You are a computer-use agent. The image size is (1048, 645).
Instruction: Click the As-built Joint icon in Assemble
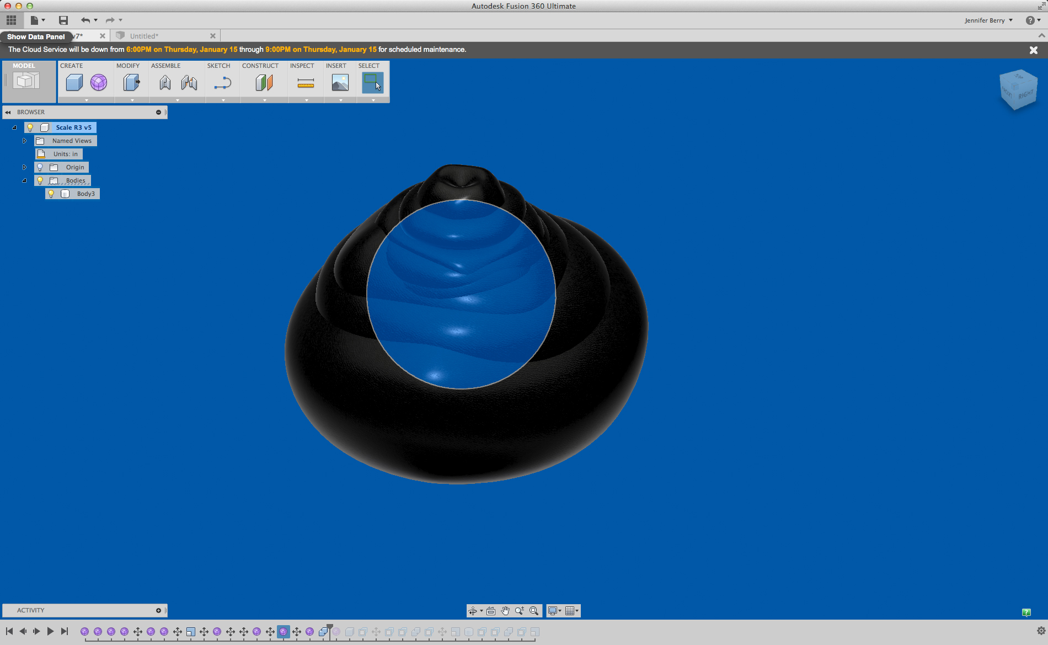click(x=189, y=83)
